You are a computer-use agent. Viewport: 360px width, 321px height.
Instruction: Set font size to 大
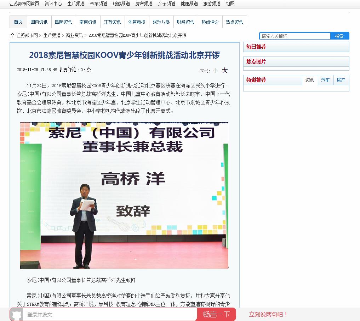224,70
